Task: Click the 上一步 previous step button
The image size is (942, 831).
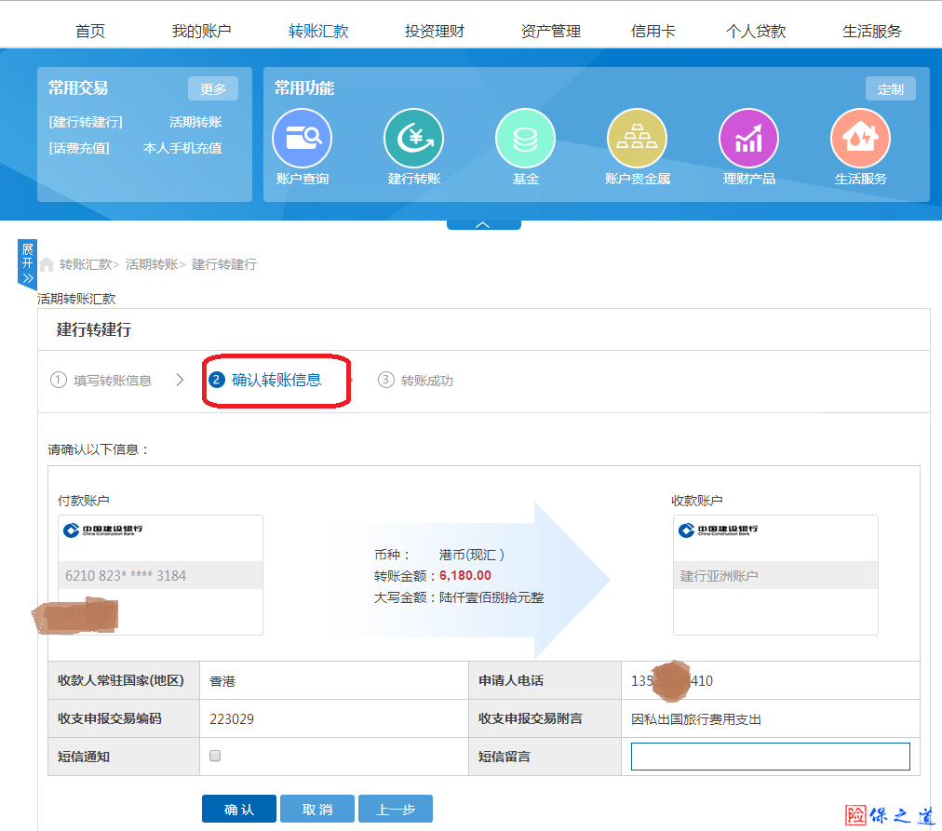Action: [396, 809]
